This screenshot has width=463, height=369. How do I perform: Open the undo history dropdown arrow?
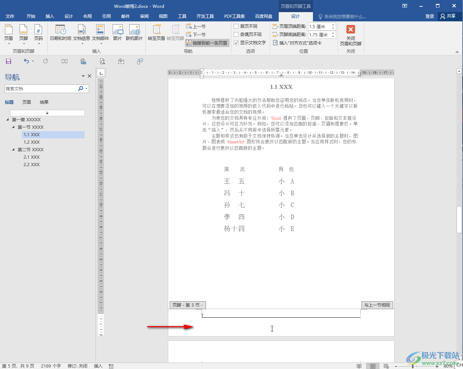coord(33,61)
